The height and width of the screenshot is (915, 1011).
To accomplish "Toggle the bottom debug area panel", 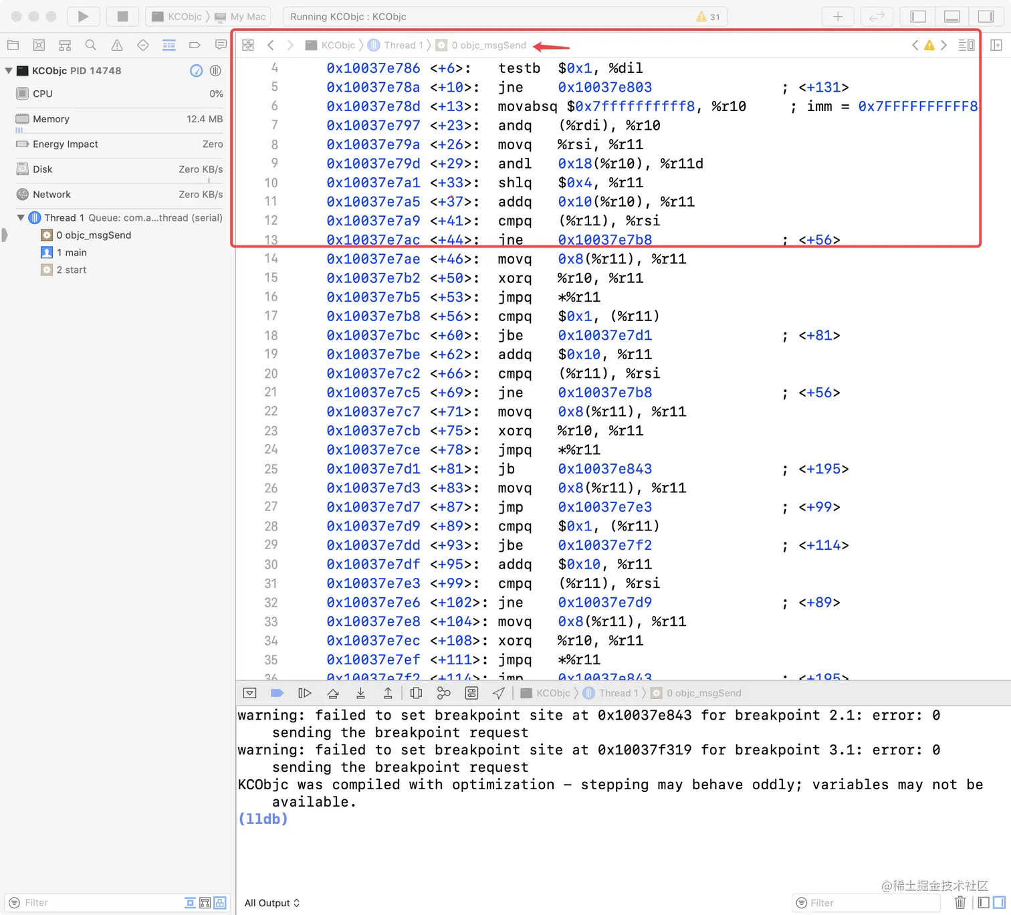I will click(952, 16).
